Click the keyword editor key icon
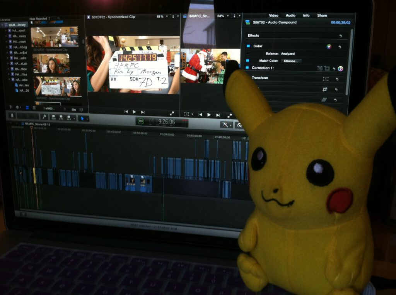This screenshot has height=295, width=396. coord(44,116)
